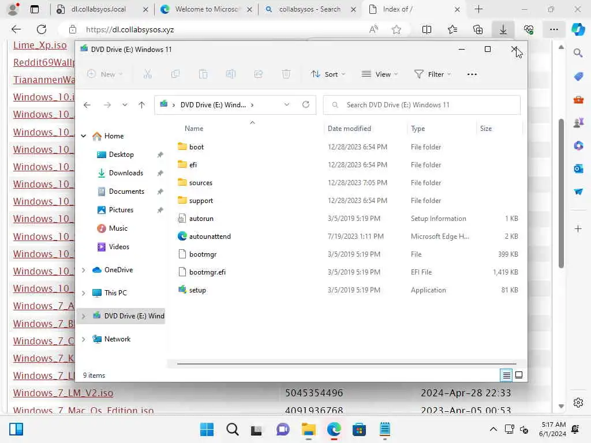Viewport: 591px width, 443px height.
Task: Open Edge Downloads icon
Action: [x=503, y=29]
